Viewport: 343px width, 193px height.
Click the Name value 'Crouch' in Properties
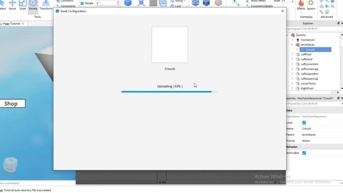(x=307, y=129)
